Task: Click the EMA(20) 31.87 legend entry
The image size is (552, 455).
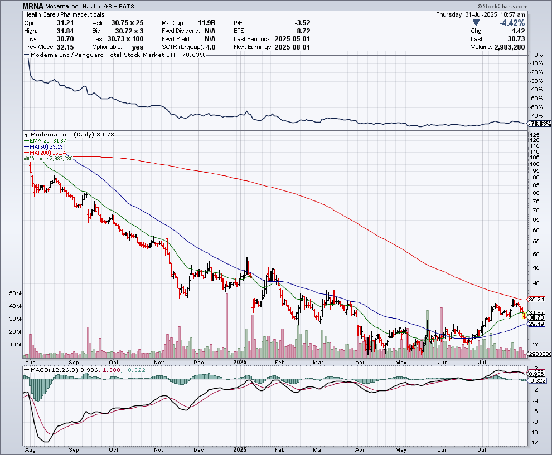Action: point(45,141)
